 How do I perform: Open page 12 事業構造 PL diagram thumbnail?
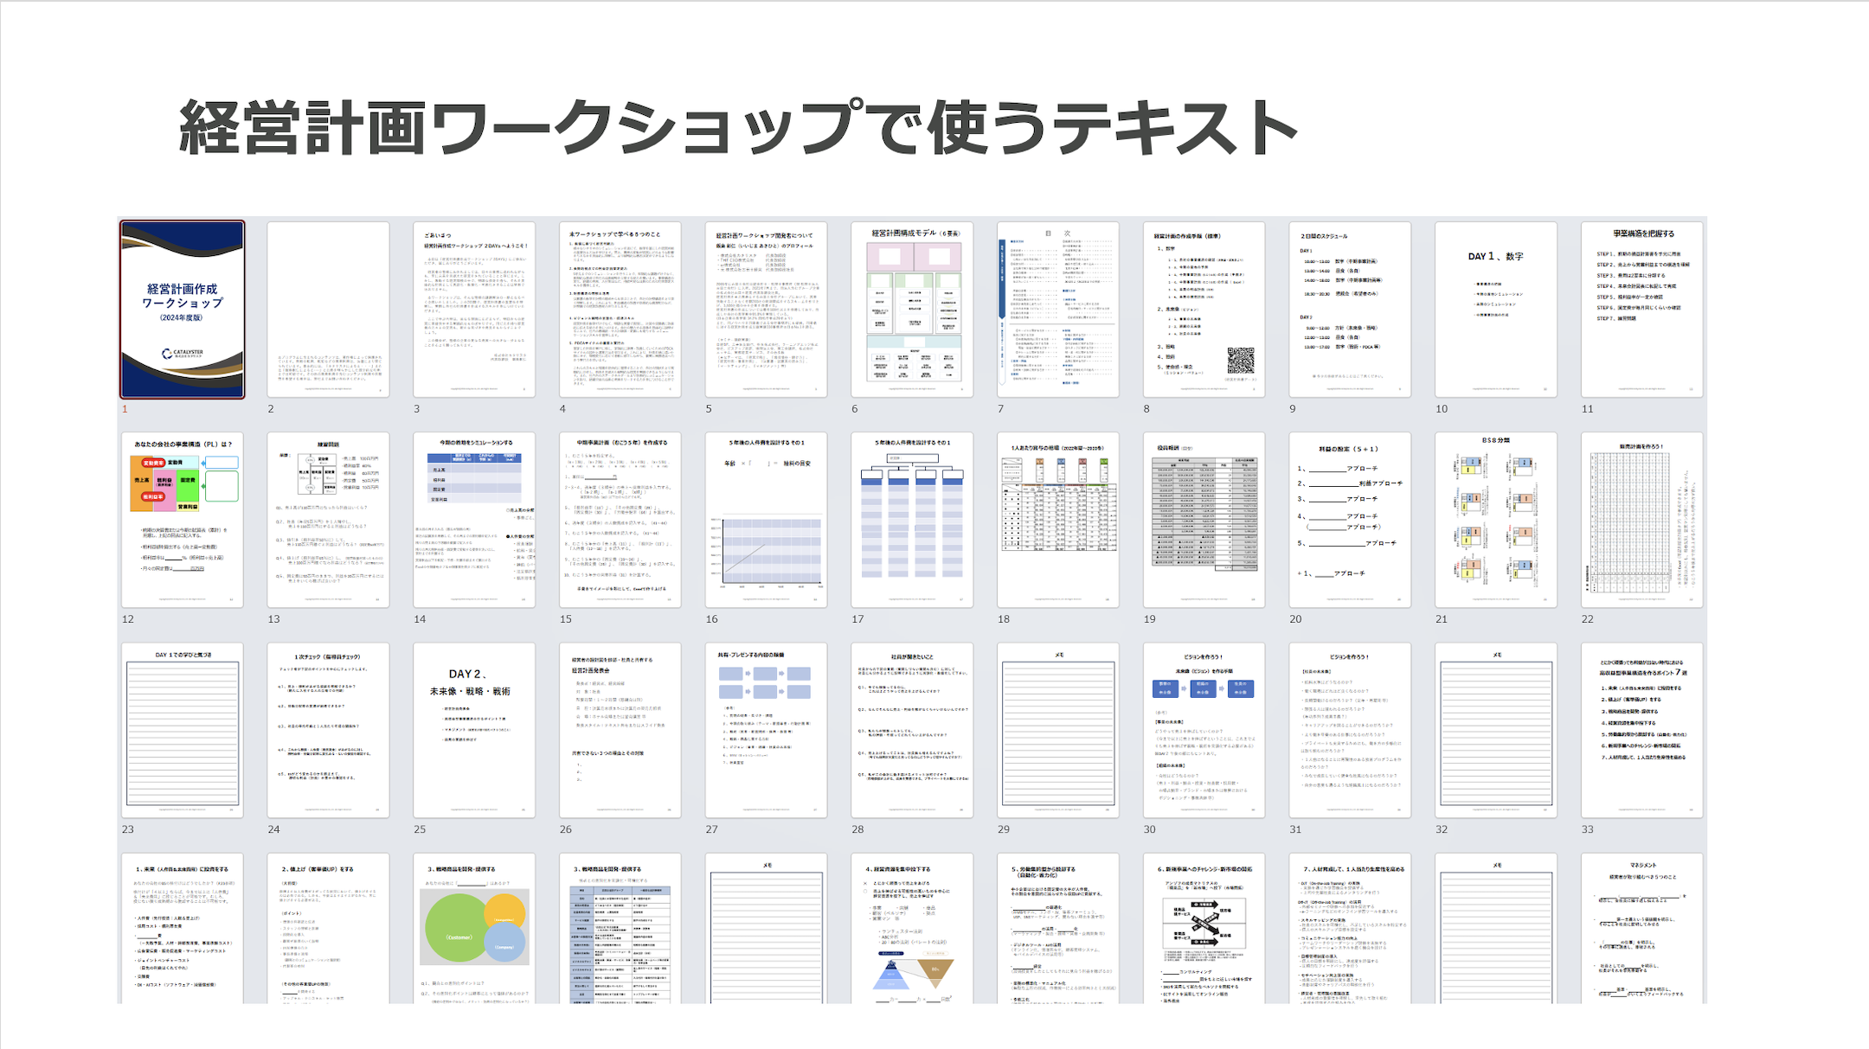tap(182, 520)
